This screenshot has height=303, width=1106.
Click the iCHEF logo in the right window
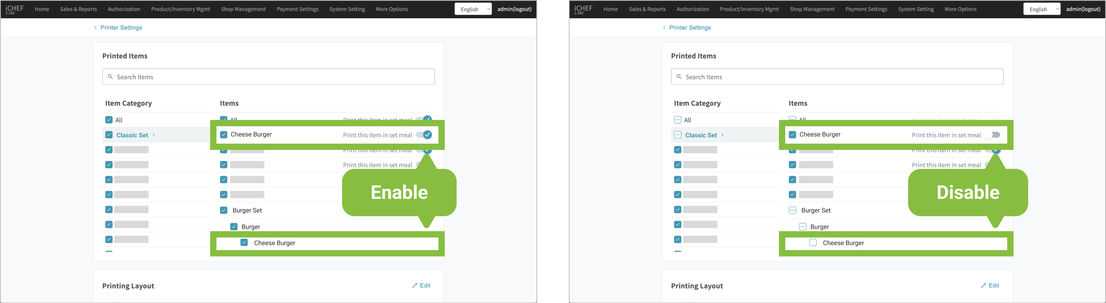(583, 9)
